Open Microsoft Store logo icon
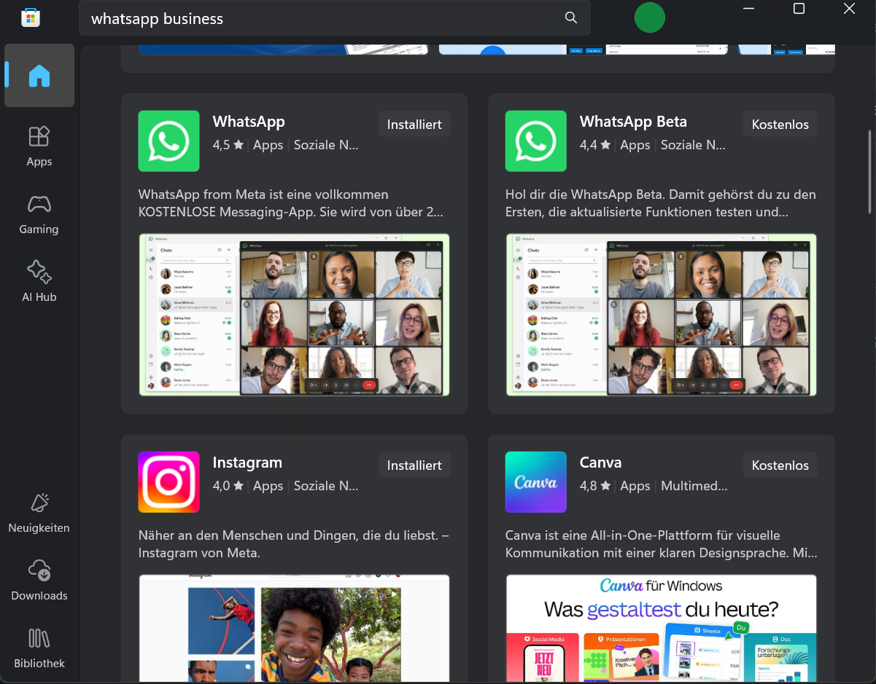The height and width of the screenshot is (684, 876). point(30,17)
